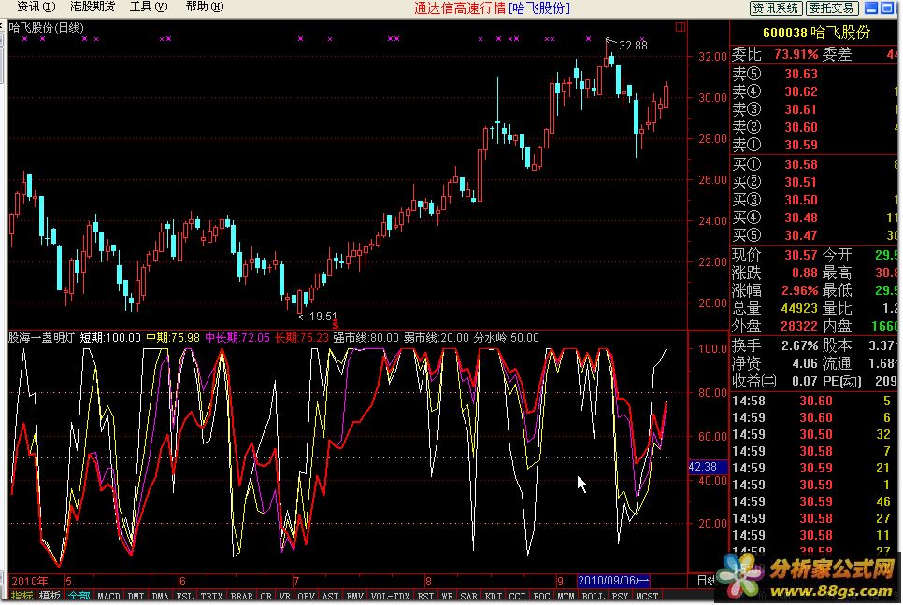Click the 哈飞股份(日线) chart title

tap(46, 27)
